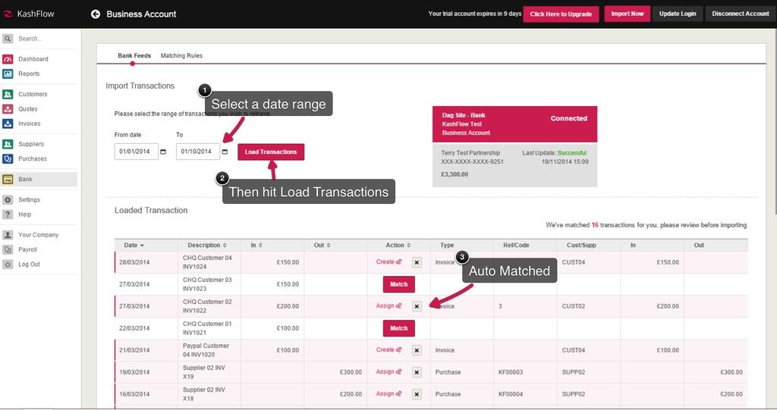Image resolution: width=777 pixels, height=410 pixels.
Task: Open the Reports sidebar icon
Action: coord(8,74)
